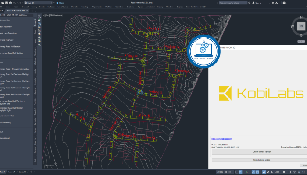Save the drawing with the disk icon
The image size is (307, 175).
coord(7,3)
